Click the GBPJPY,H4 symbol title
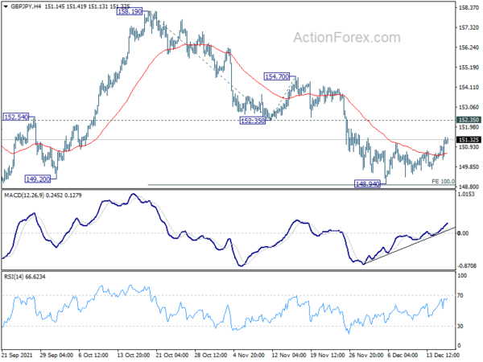 tap(26, 6)
